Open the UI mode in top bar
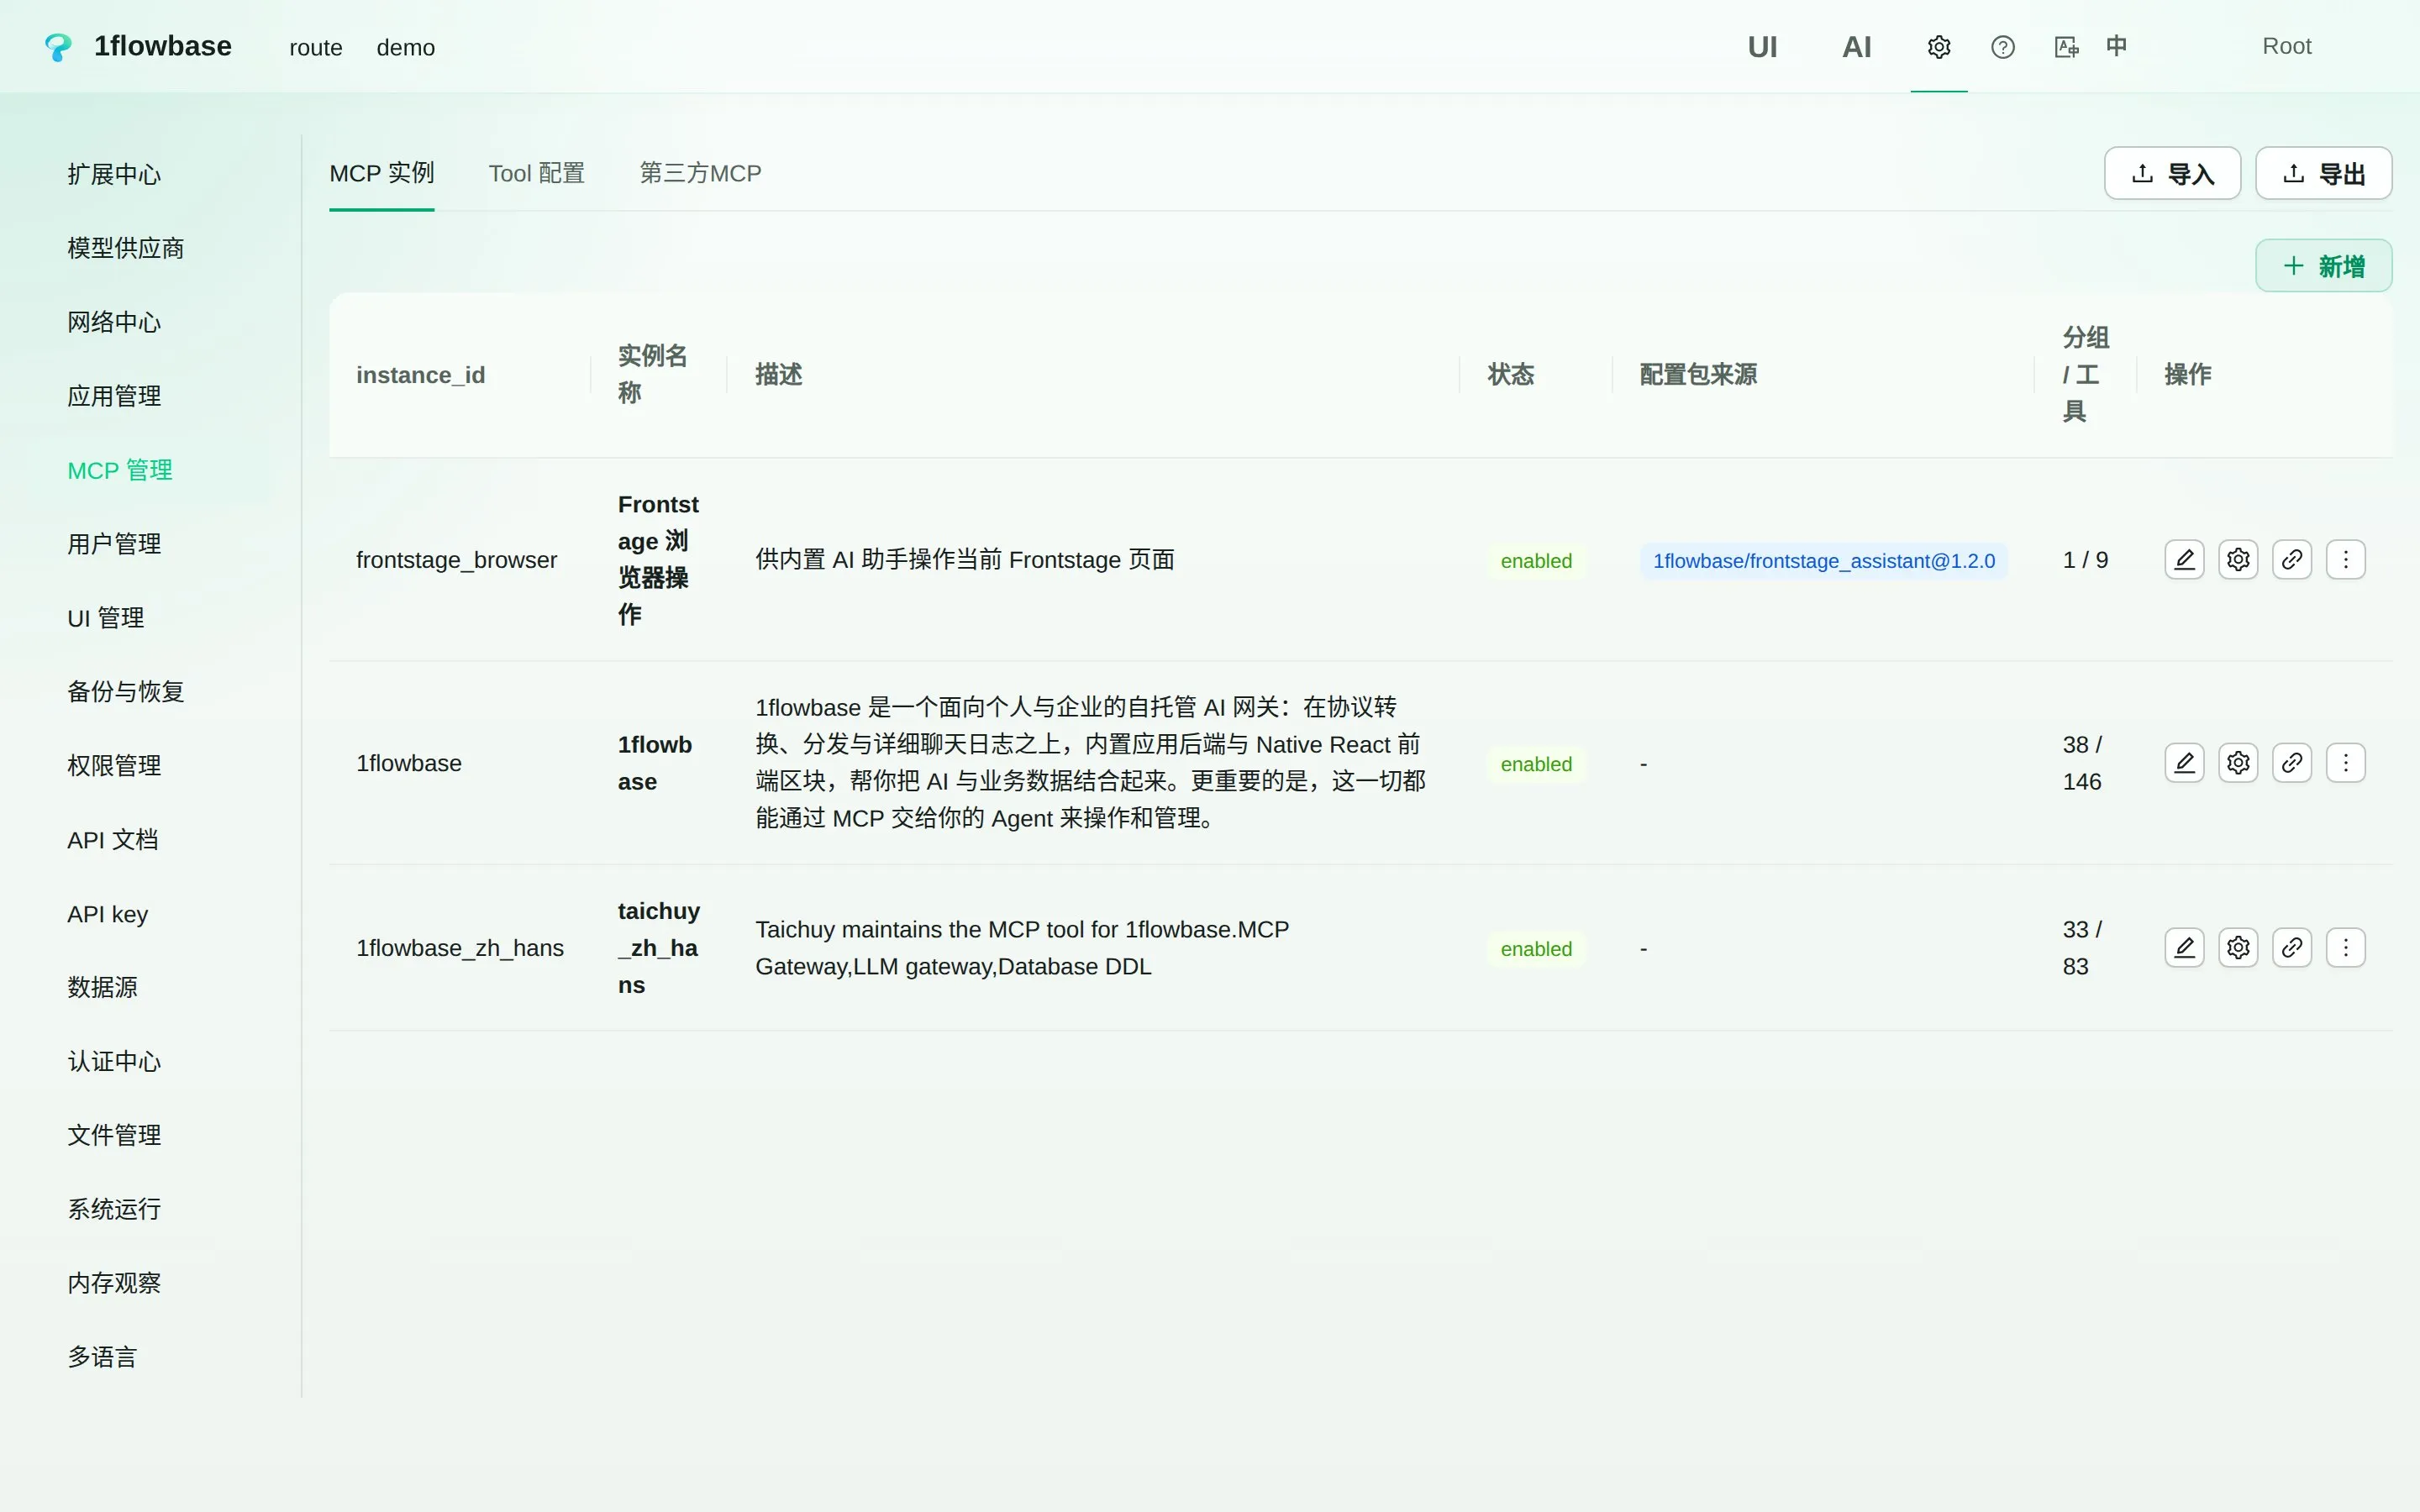Screen dimensions: 2420x1512 tap(1762, 47)
